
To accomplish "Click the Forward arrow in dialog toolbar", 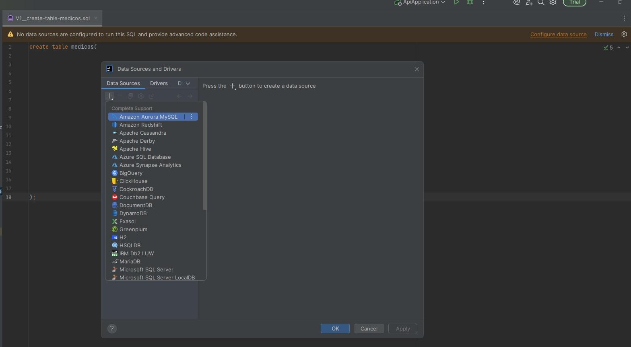I will tap(190, 96).
